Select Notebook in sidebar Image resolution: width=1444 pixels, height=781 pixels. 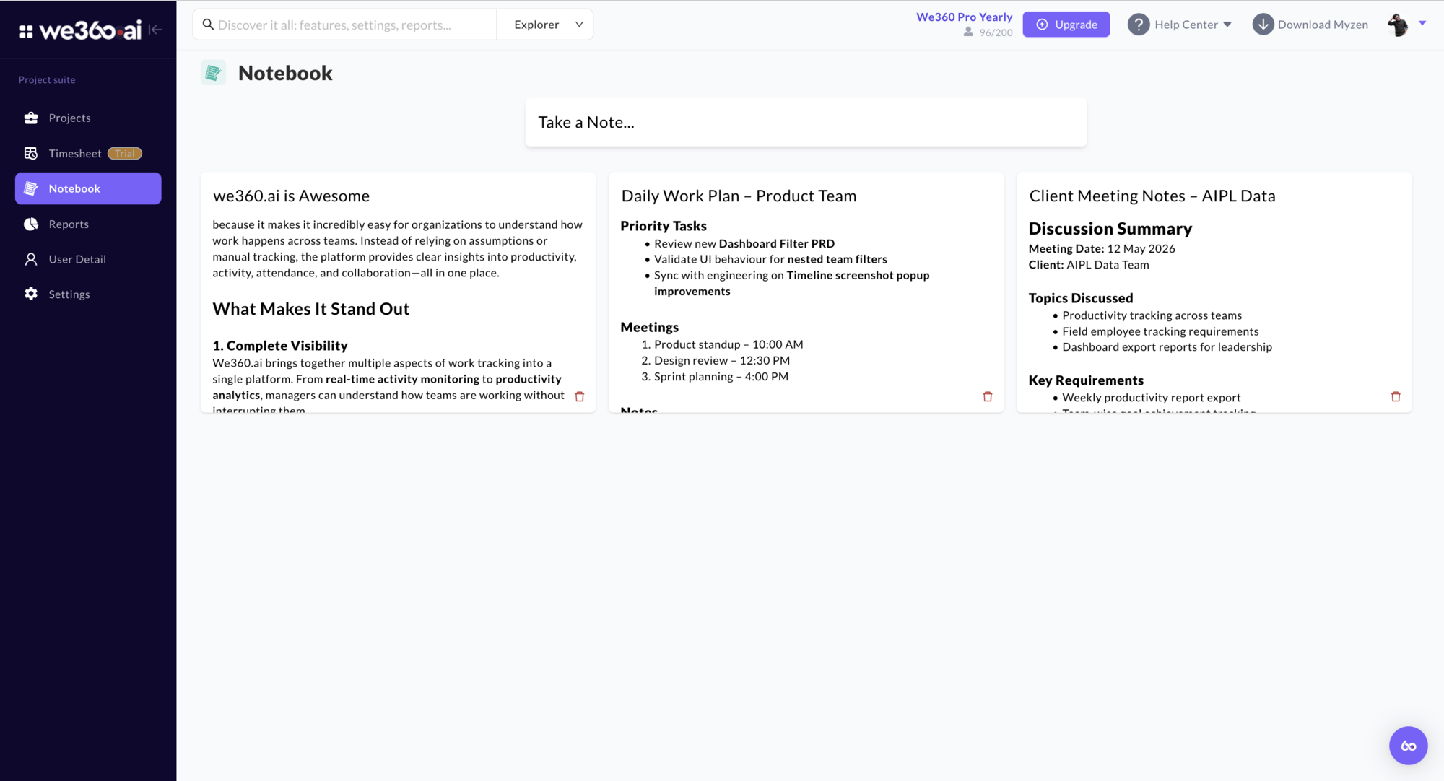coord(88,188)
